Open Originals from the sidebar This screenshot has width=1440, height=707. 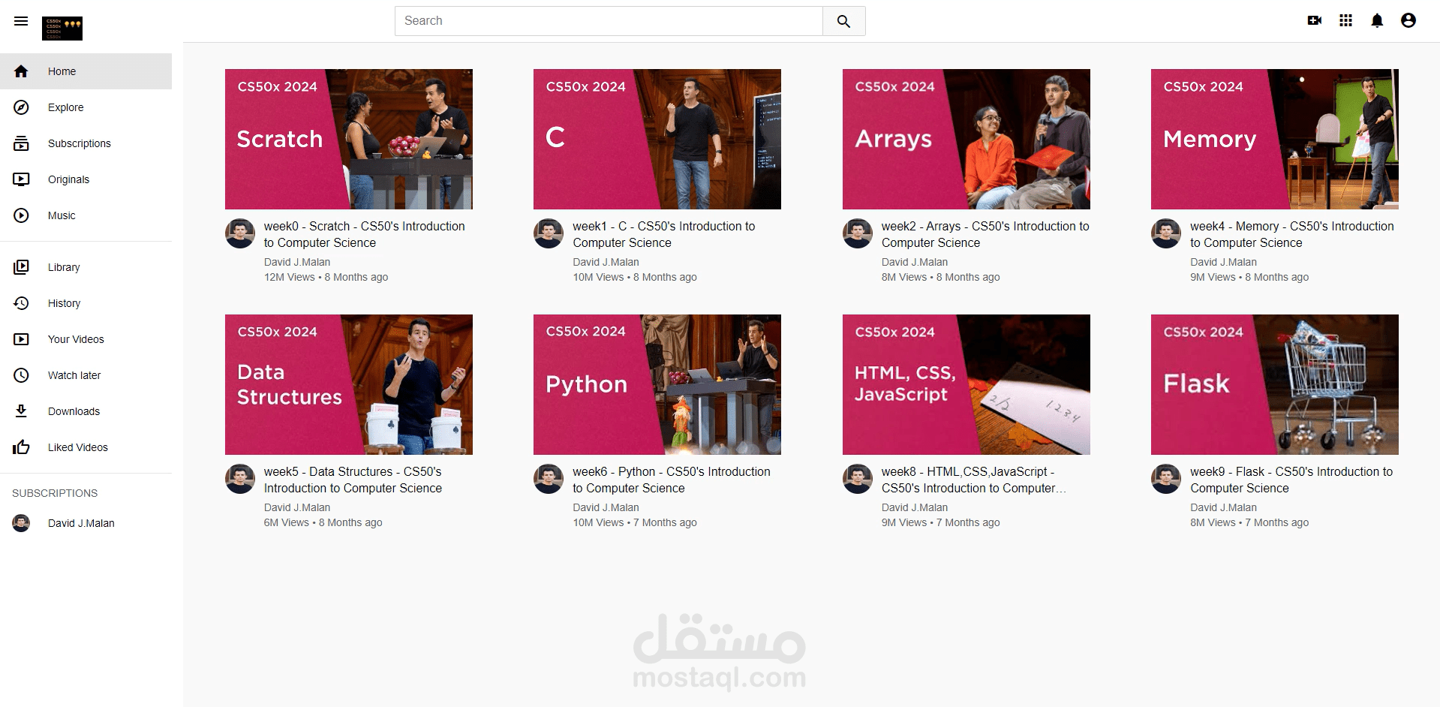86,179
